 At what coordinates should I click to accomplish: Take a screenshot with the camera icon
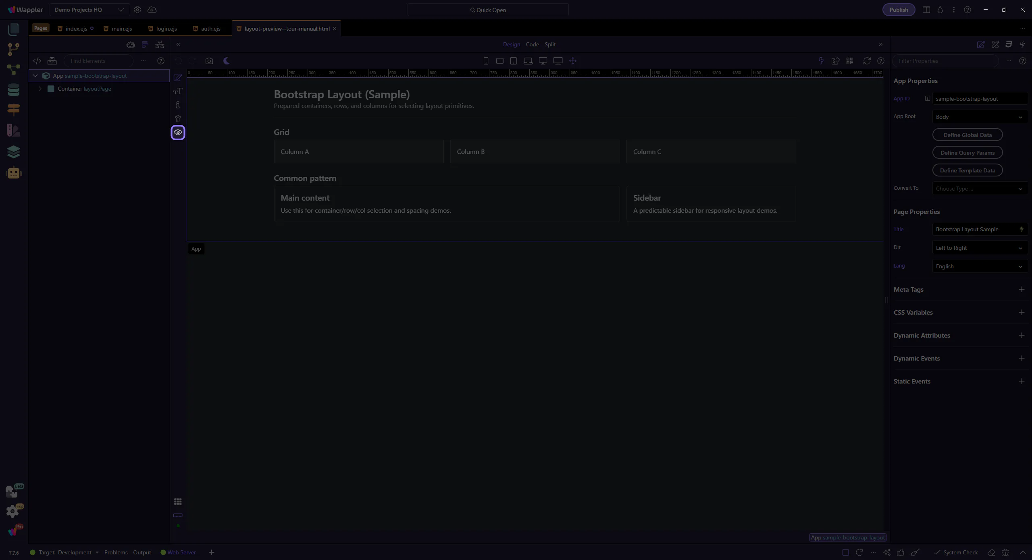pos(209,61)
